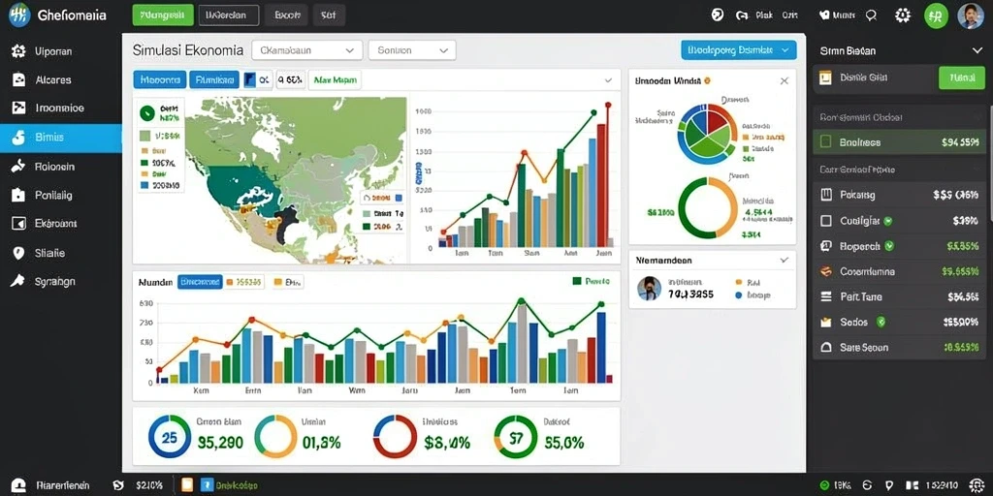This screenshot has width=993, height=496.
Task: Click the dark blue color swatch in map toolbar
Action: [249, 79]
